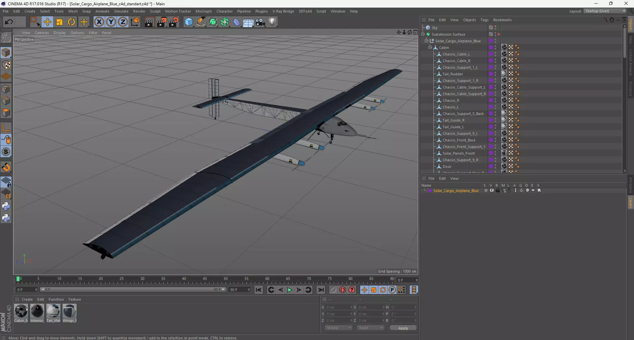Toggle layer Solo dot for Solar_Cargo_Airplane_Blue
634x340 pixels.
pos(486,190)
